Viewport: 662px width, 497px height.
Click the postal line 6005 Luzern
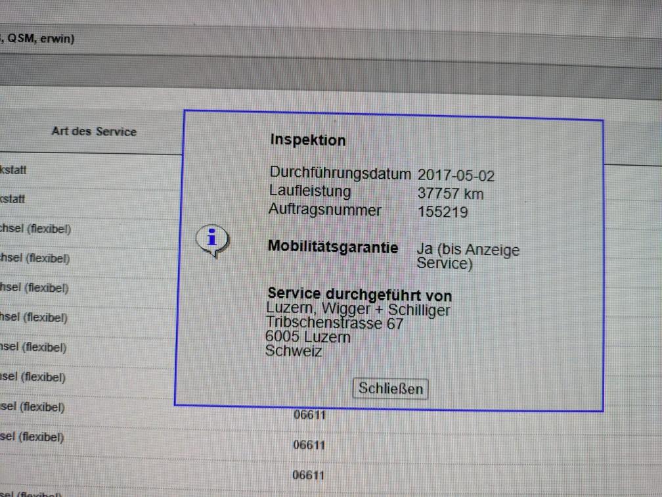point(308,337)
